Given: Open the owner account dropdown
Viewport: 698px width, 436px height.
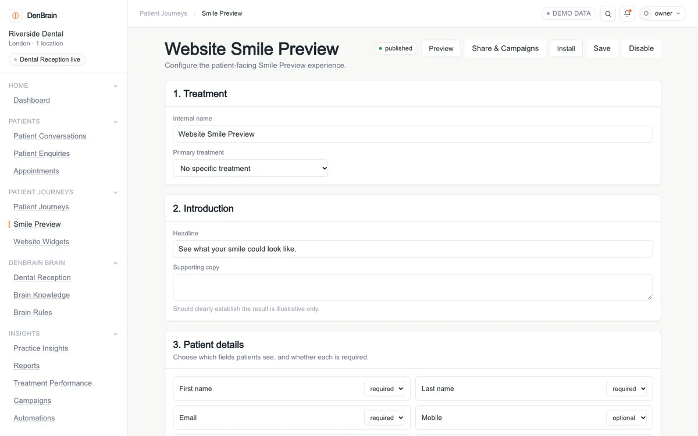Looking at the screenshot, I should (663, 13).
